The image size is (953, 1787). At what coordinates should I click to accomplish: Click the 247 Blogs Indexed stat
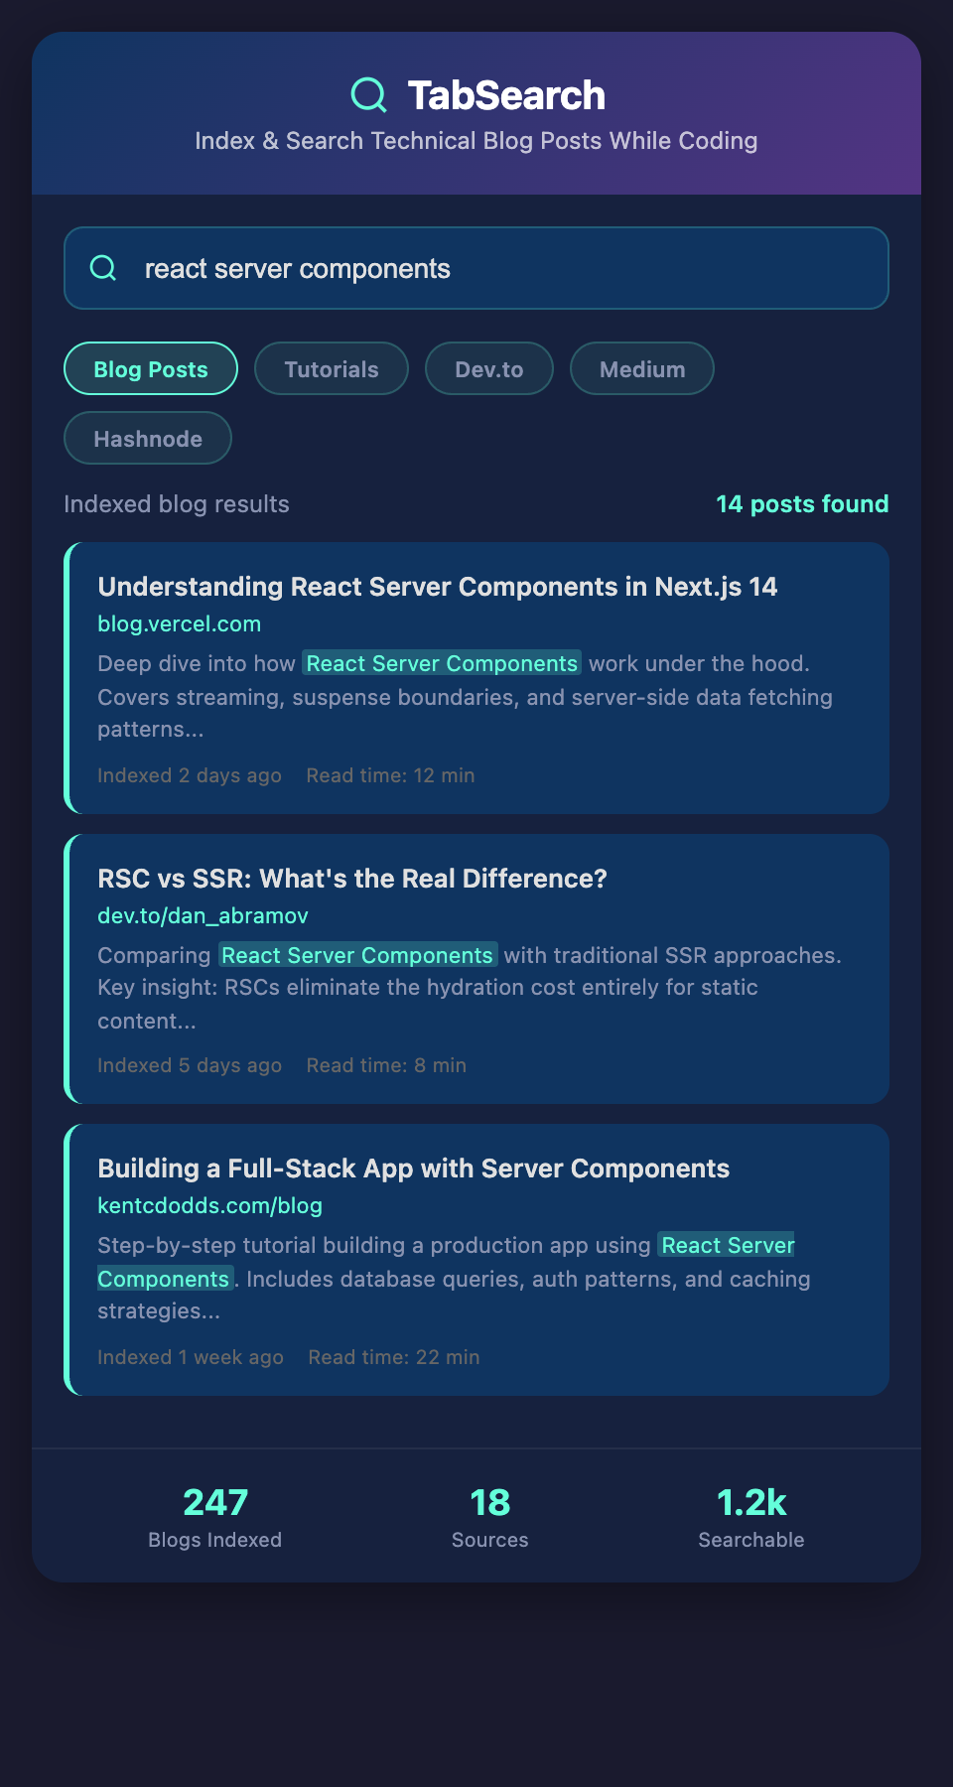coord(215,1516)
